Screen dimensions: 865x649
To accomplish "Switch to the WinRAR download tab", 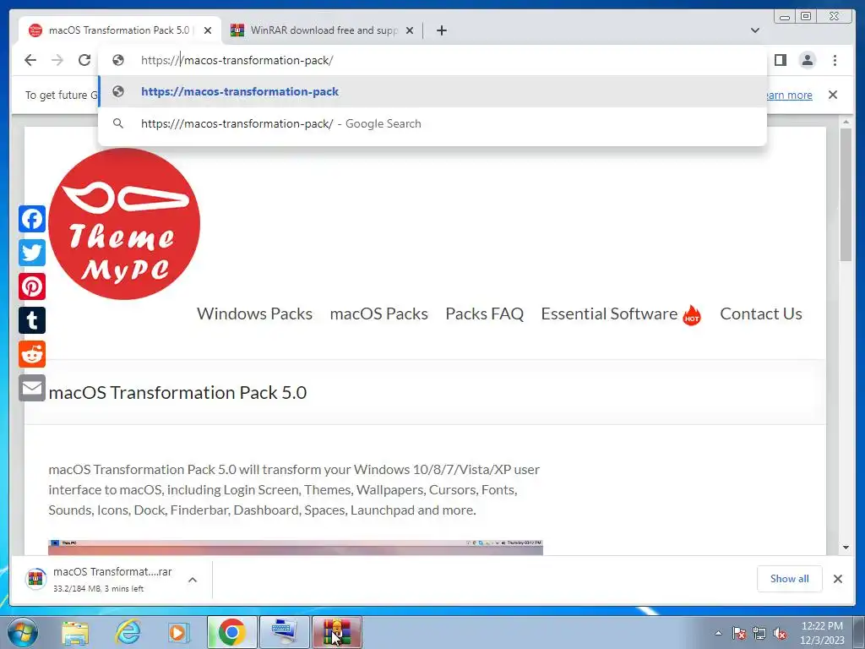I will [x=323, y=30].
